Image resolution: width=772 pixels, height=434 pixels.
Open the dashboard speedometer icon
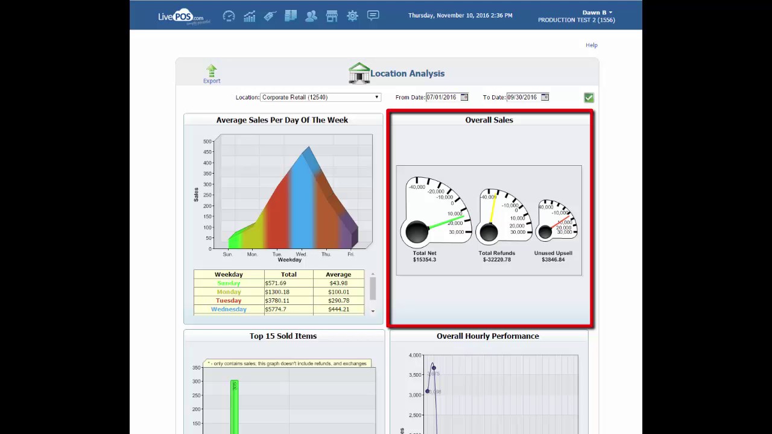tap(229, 16)
